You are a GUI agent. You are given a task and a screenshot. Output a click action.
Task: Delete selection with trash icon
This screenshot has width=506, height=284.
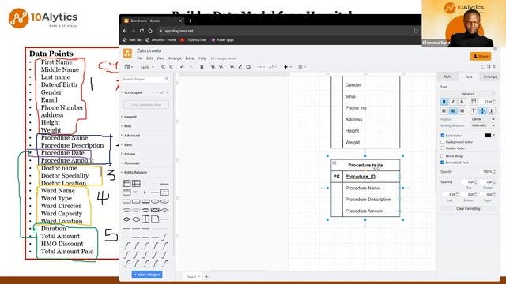point(202,67)
